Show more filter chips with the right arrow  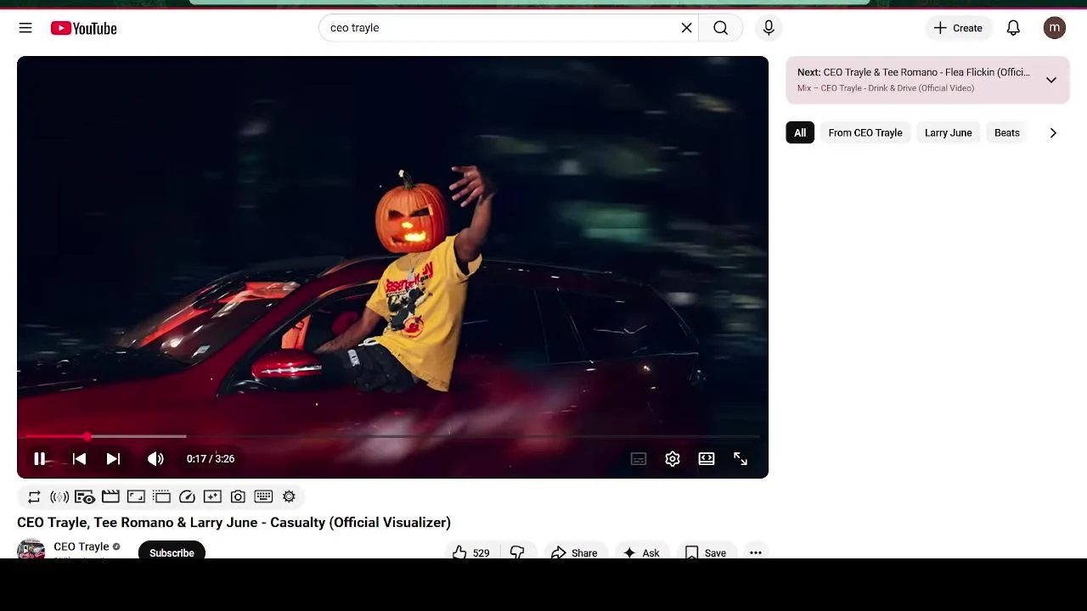coord(1053,132)
